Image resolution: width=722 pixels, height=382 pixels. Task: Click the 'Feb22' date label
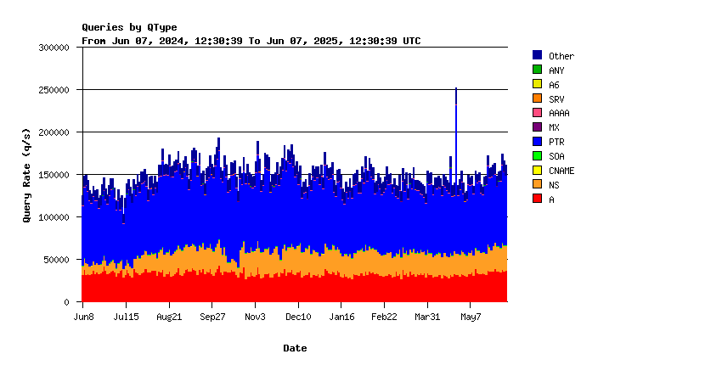tap(384, 317)
